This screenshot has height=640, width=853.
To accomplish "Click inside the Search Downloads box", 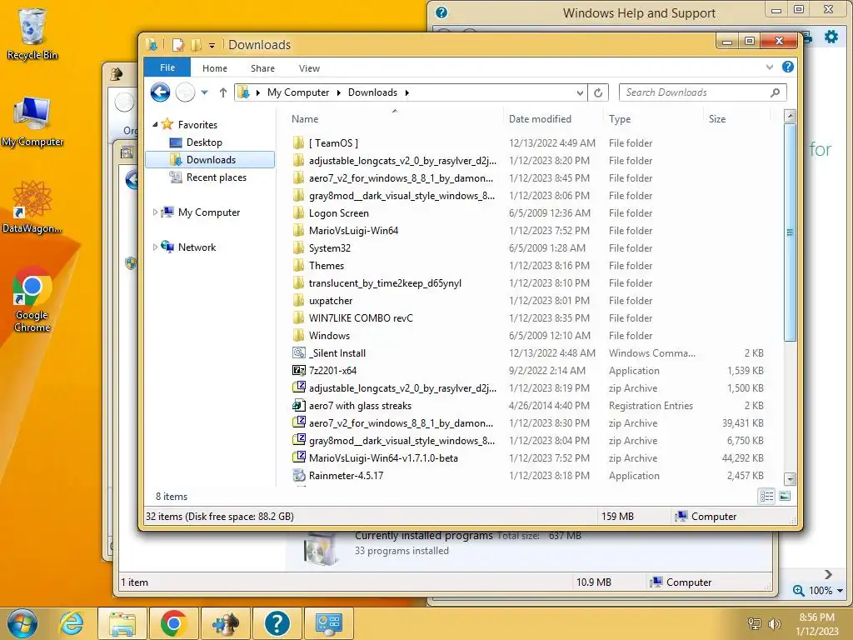I will [695, 92].
